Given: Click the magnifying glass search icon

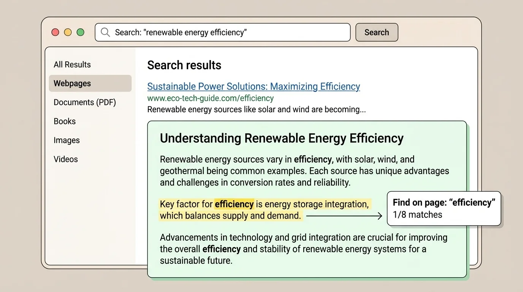Looking at the screenshot, I should pos(105,32).
